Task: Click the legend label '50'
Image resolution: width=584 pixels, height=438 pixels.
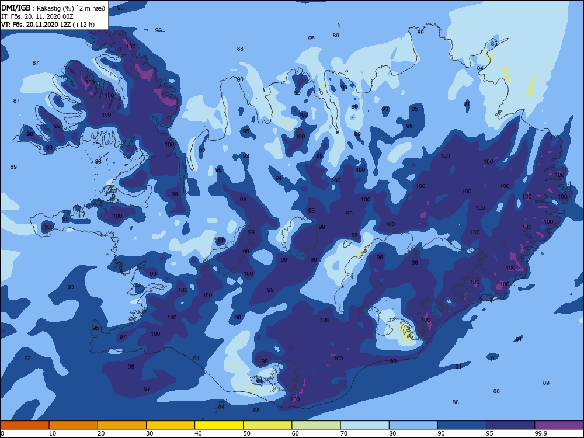Action: click(x=246, y=433)
